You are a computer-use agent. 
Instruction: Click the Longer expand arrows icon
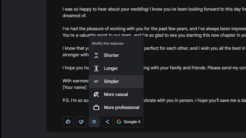tap(97, 68)
